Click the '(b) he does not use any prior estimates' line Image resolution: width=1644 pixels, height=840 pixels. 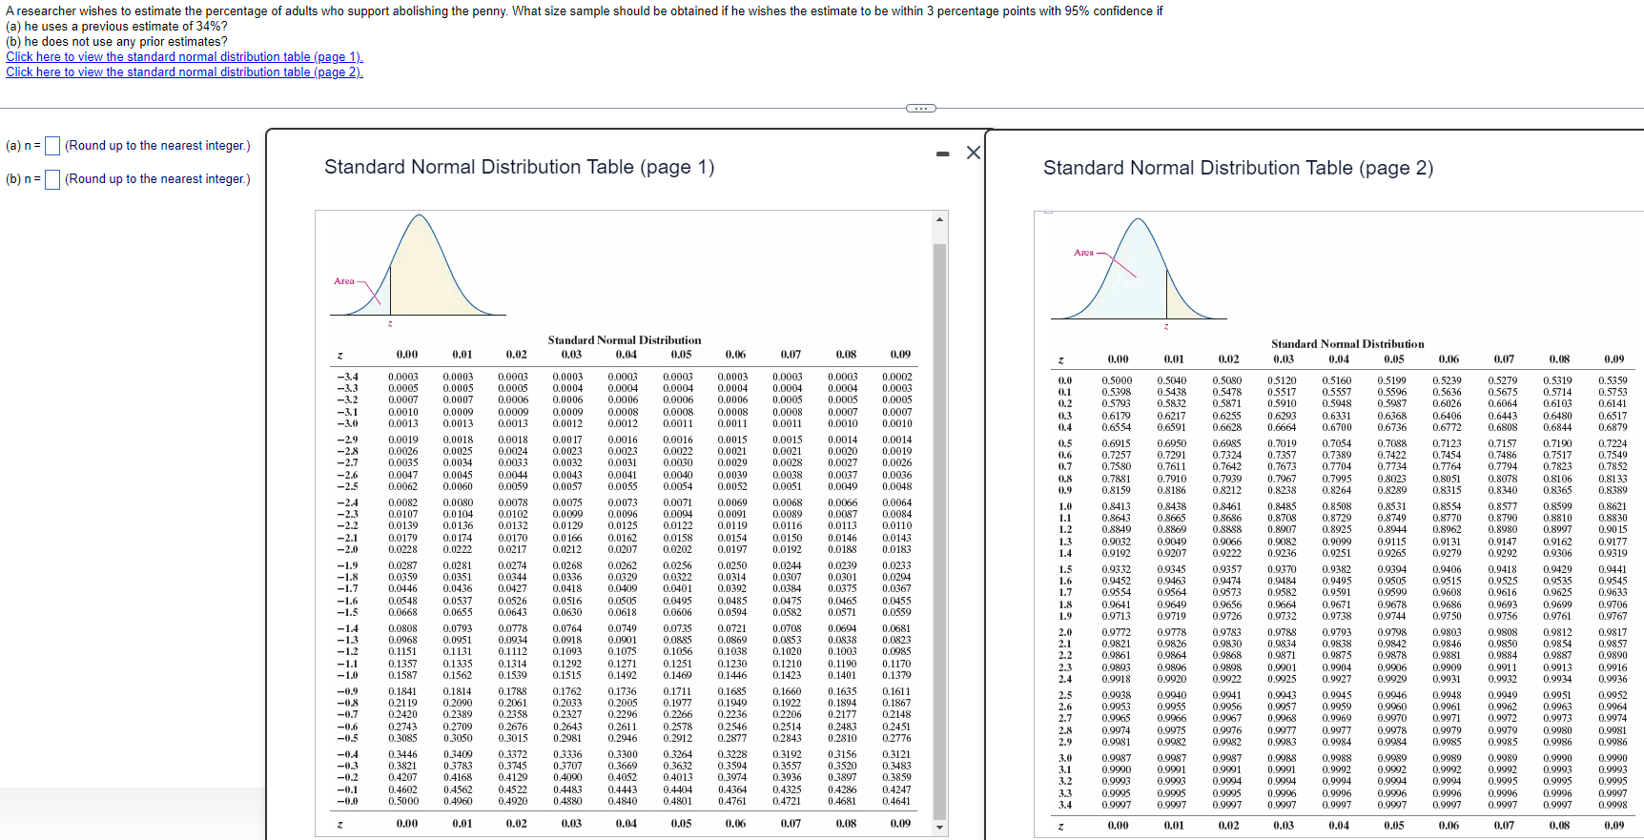click(116, 42)
